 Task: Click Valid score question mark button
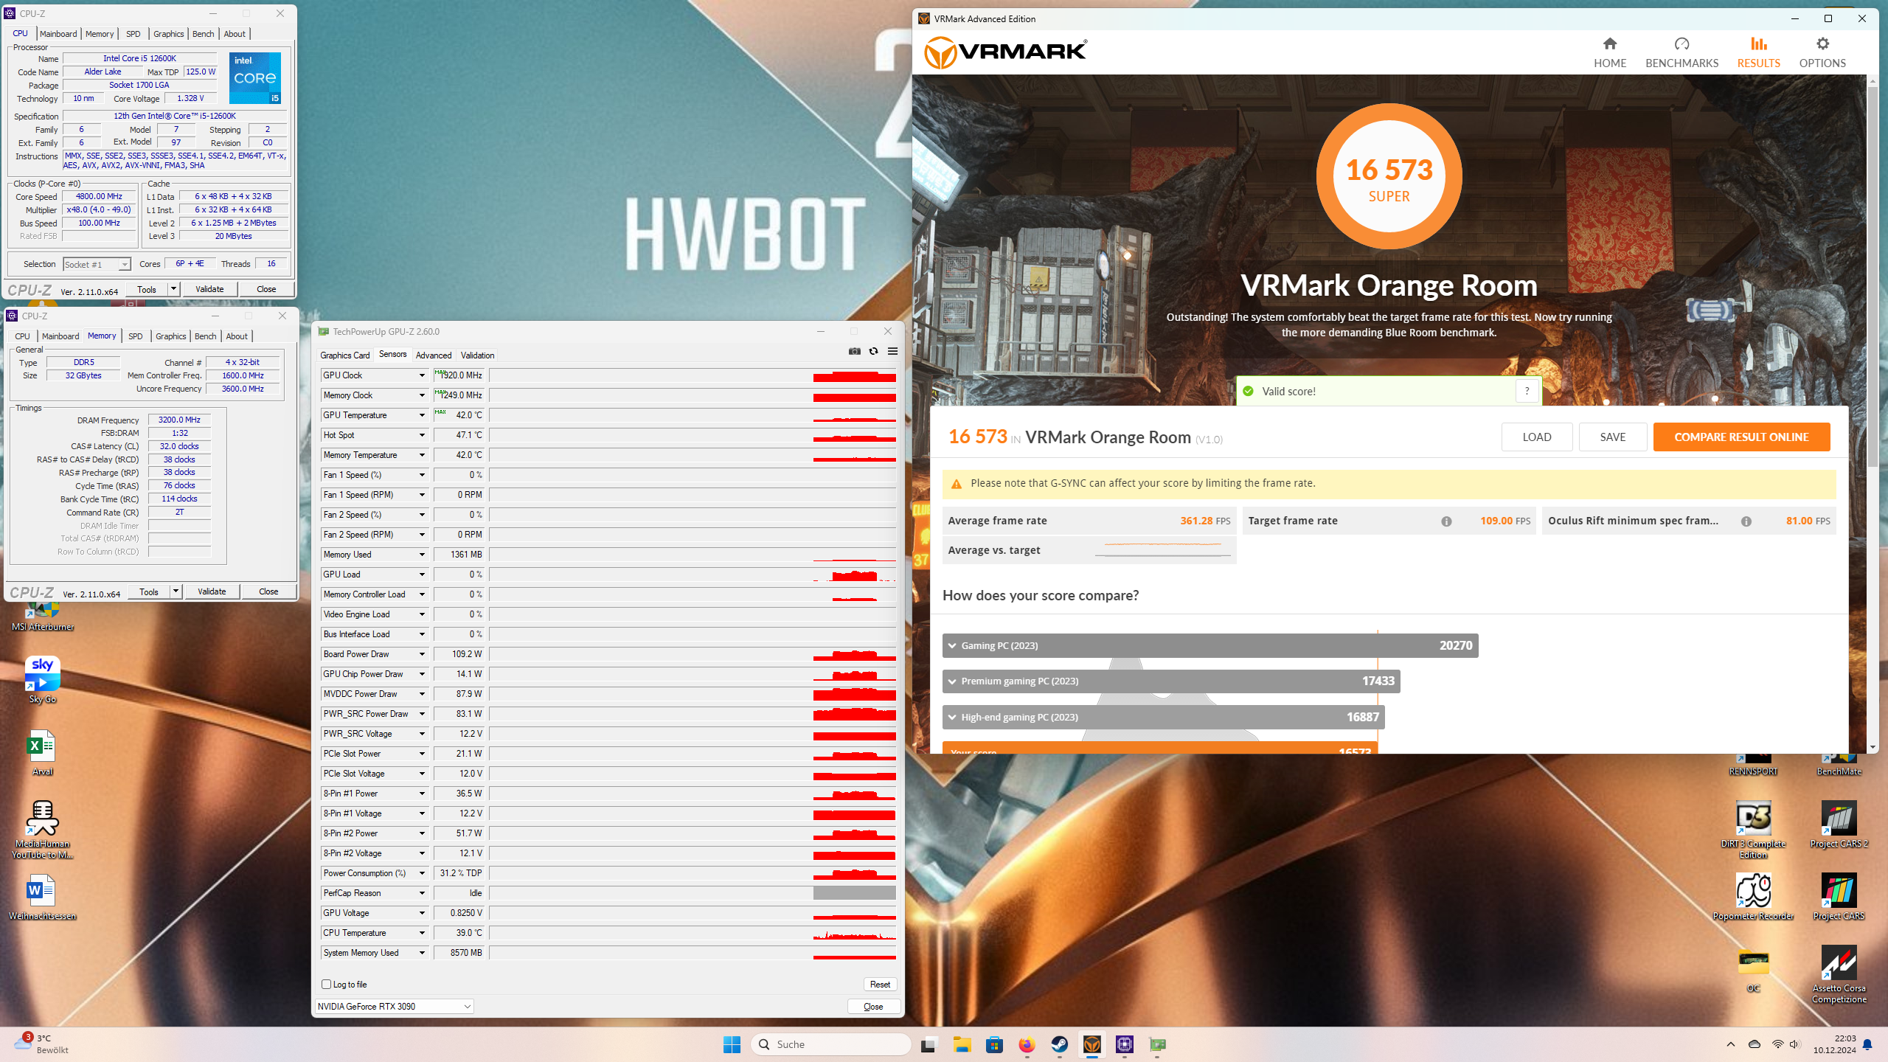pos(1527,391)
